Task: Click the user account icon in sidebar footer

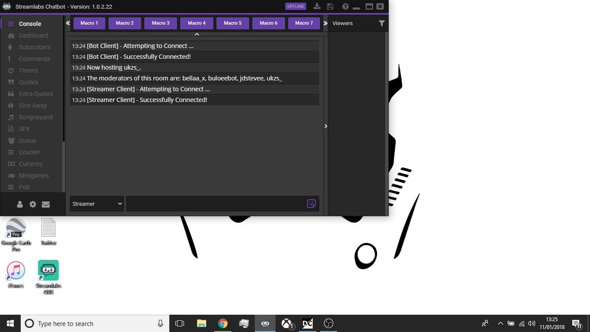Action: pyautogui.click(x=20, y=204)
